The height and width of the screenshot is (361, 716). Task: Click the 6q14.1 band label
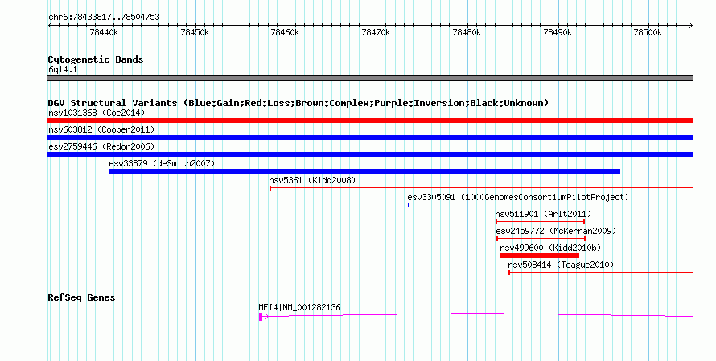(63, 69)
